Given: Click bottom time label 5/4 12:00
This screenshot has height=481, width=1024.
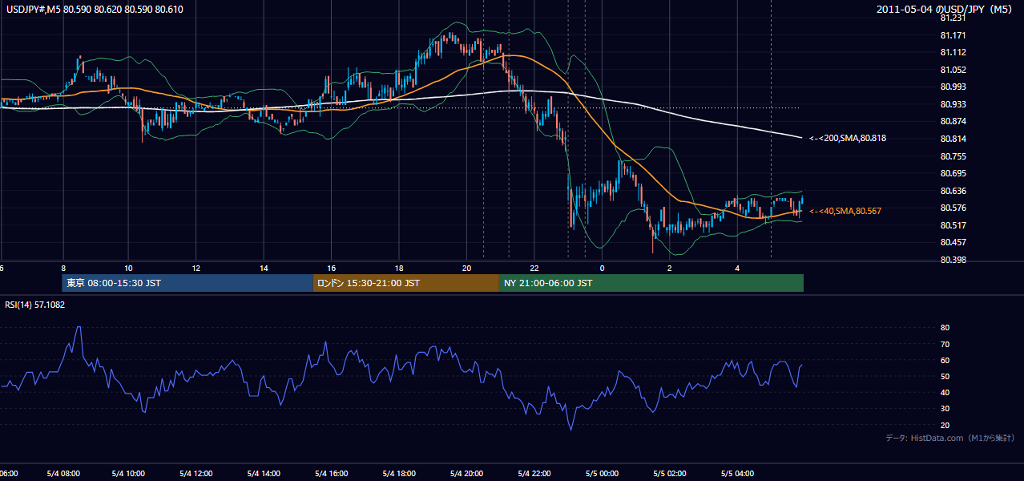Looking at the screenshot, I should coord(196,474).
